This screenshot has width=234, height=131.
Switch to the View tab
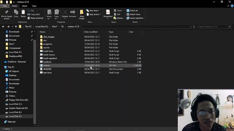[x=34, y=6]
